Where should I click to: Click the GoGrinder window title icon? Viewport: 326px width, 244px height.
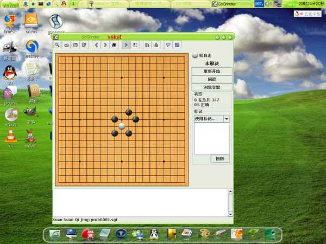(x=56, y=37)
